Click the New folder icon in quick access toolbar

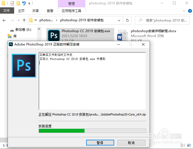click(x=18, y=3)
